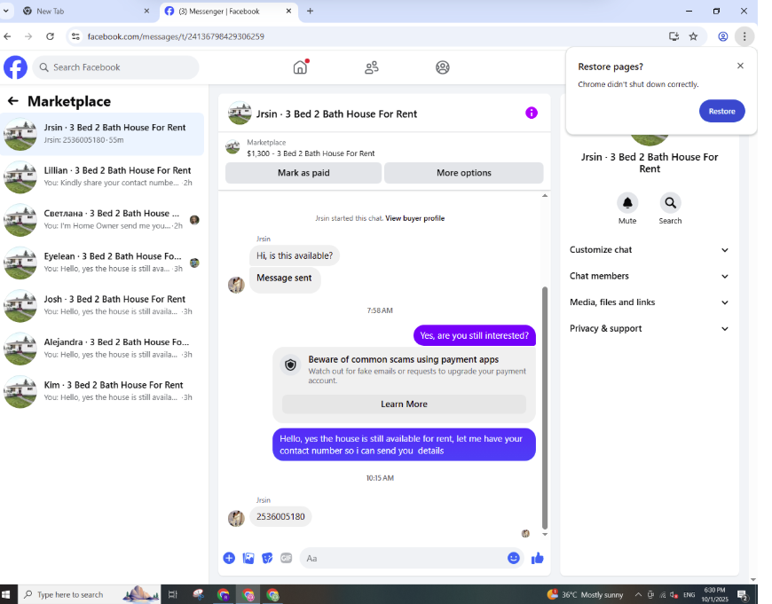772x604 pixels.
Task: Open the Facebook Home icon
Action: pos(300,67)
